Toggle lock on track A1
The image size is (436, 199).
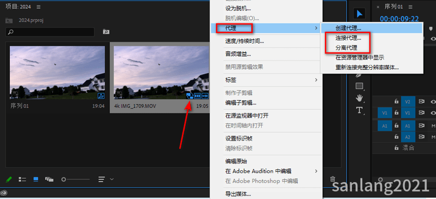(396, 126)
